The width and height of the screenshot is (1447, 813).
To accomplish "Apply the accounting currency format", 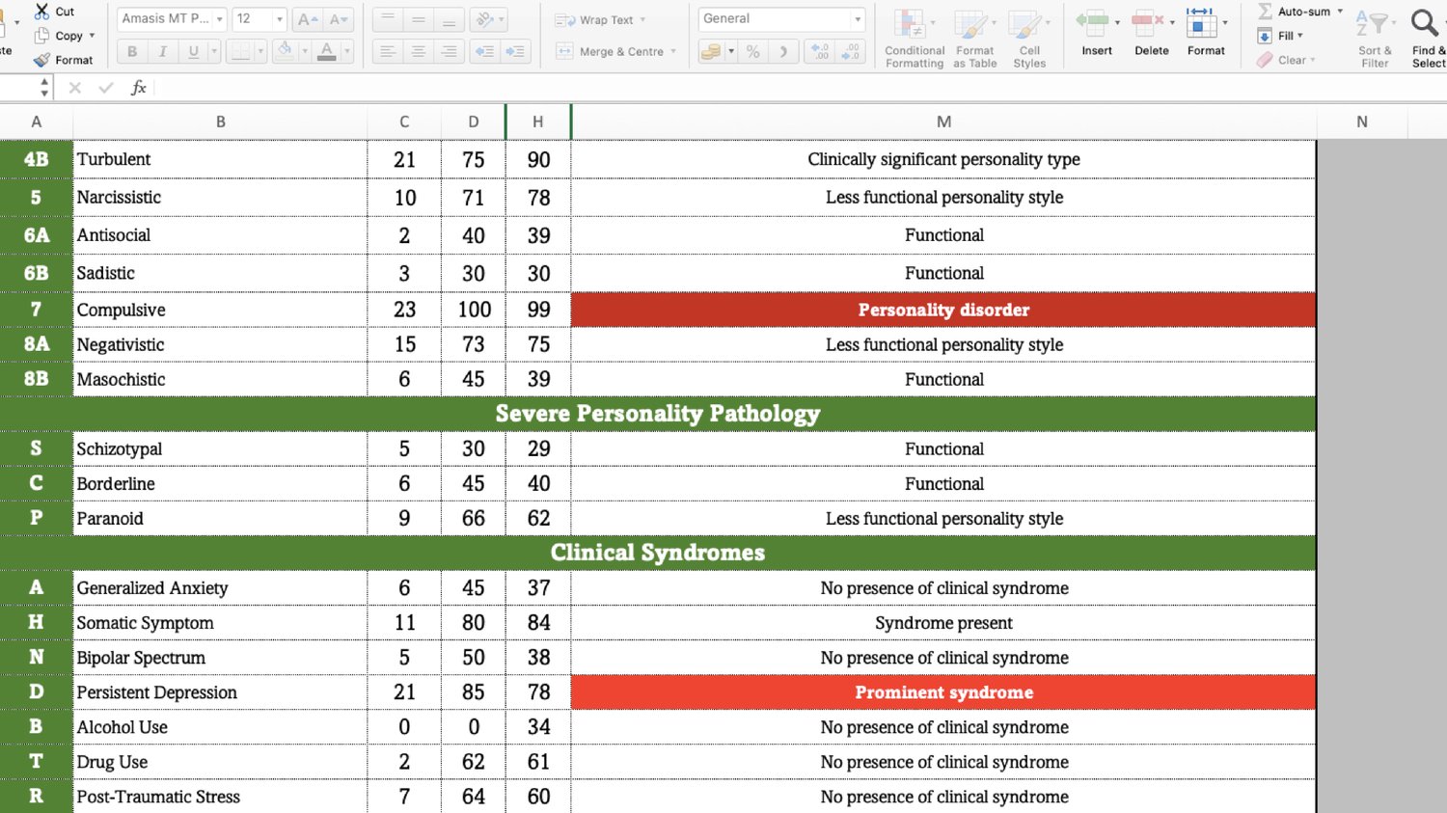I will (711, 51).
